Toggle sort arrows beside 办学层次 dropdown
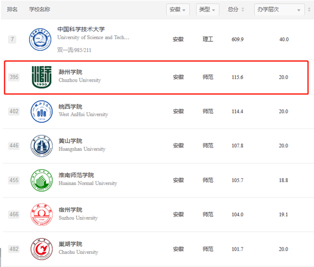The width and height of the screenshot is (314, 267). [309, 9]
